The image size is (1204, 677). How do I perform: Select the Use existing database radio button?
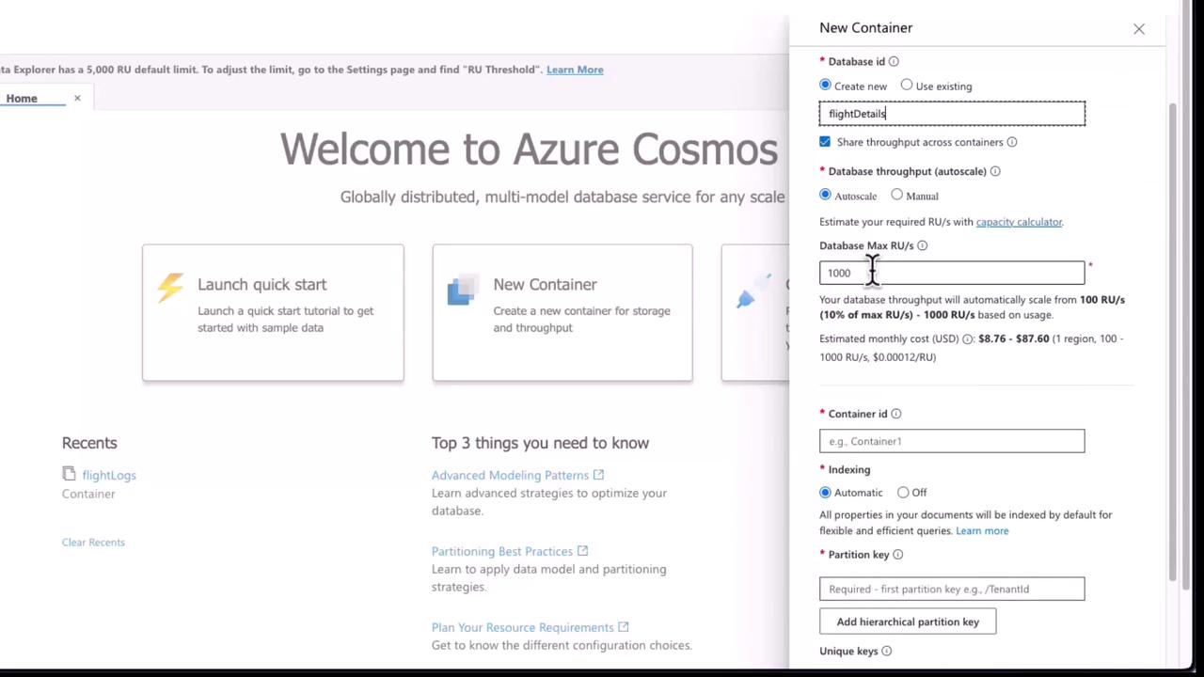(x=907, y=86)
